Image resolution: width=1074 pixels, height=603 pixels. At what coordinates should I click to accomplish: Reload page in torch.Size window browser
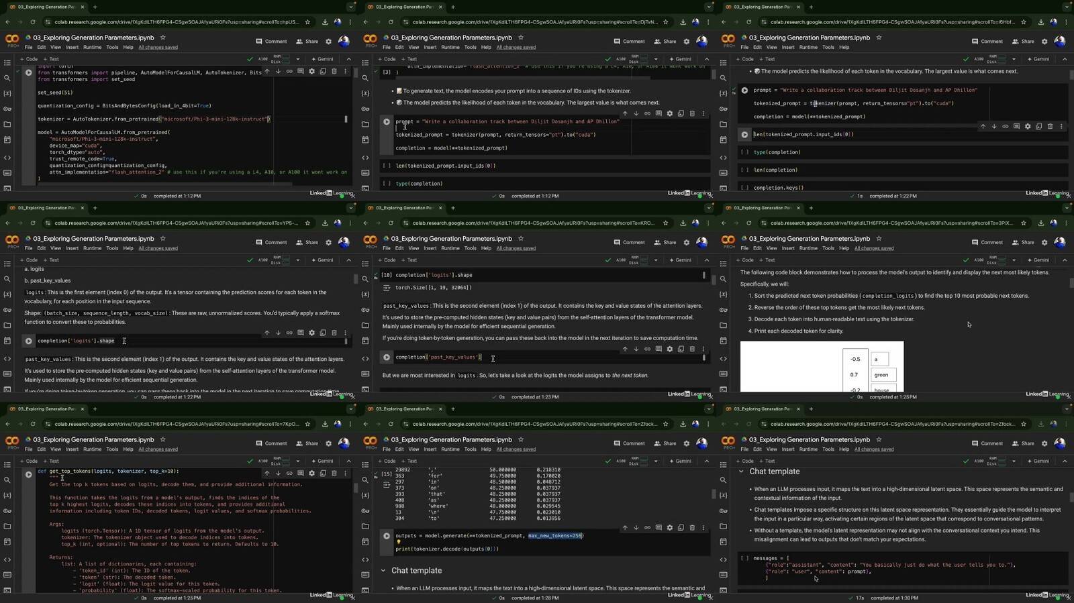pos(391,223)
